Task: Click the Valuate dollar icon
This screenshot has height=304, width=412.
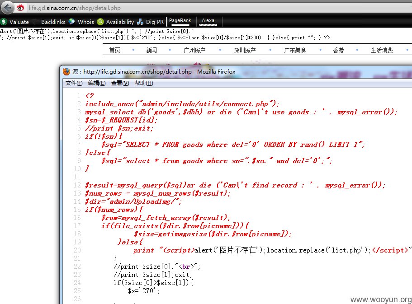Action: [4, 22]
